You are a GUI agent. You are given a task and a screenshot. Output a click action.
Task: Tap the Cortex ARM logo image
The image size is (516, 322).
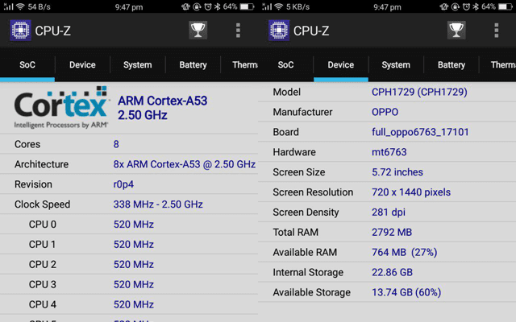click(61, 107)
